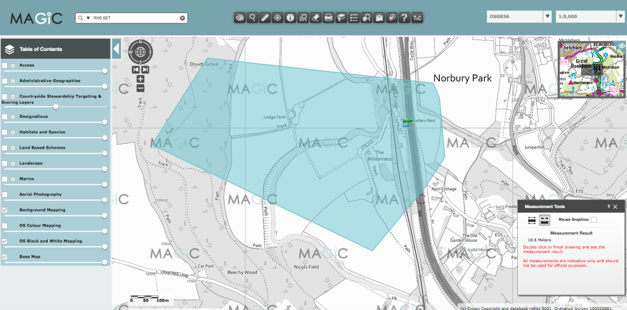Screen dimensions: 627x310
Task: Expand the Designations layer group
Action: coord(13,117)
